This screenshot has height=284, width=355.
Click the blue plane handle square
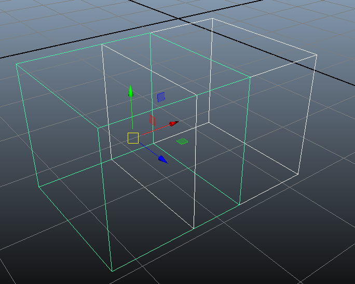tap(161, 97)
